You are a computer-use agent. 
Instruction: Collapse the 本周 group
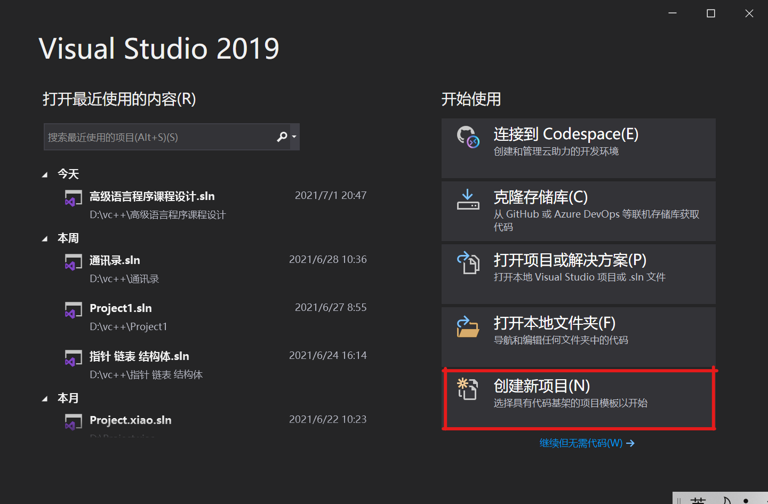[45, 239]
